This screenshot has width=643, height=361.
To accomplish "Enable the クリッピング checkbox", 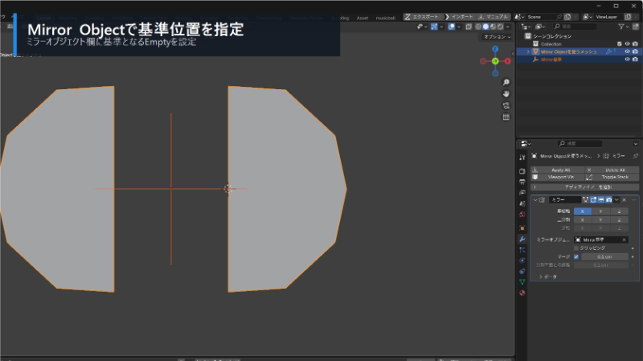I will (576, 248).
